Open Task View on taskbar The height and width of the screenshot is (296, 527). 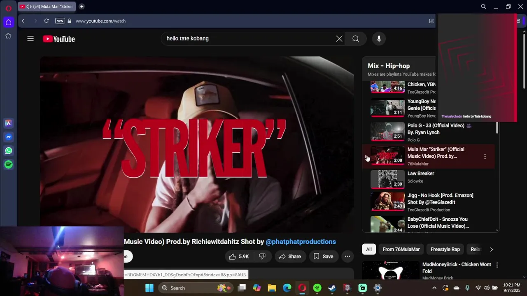(242, 288)
